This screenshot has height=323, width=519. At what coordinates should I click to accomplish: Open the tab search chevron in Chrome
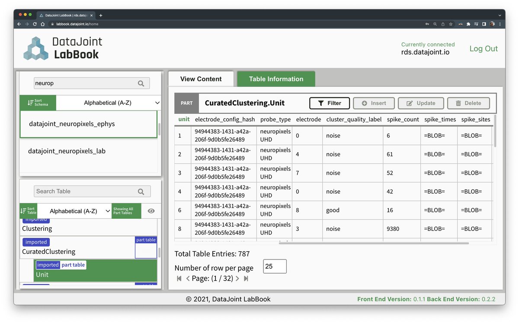point(500,15)
